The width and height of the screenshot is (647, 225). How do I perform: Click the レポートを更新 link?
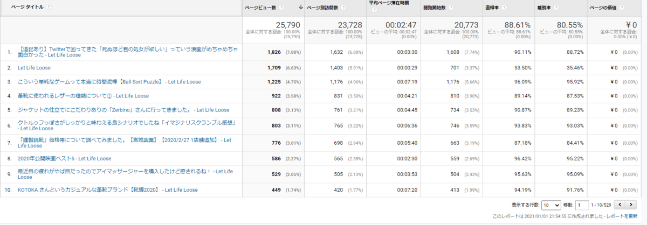point(622,216)
